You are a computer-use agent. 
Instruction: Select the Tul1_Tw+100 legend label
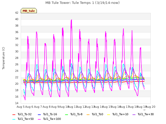click(x=52, y=119)
